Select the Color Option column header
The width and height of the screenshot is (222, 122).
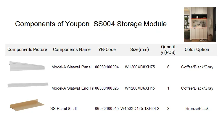(197, 50)
